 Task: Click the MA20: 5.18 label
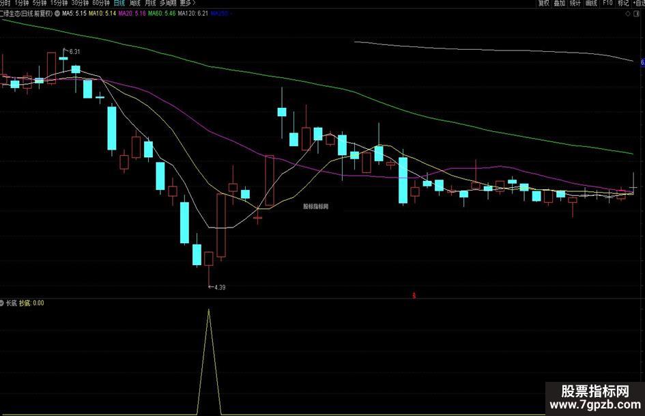[x=132, y=13]
